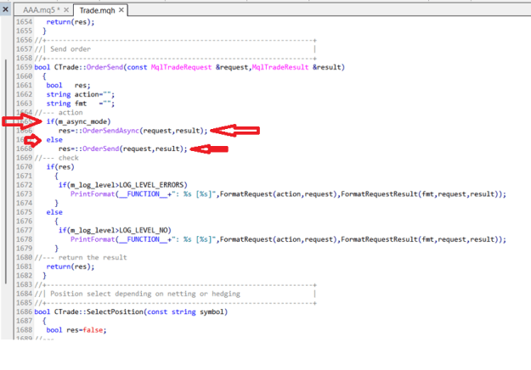Click the '//--- return the result' comment
The width and height of the screenshot is (531, 370).
[81, 257]
